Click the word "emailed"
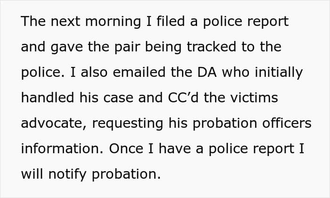This screenshot has width=330, height=198. click(x=146, y=72)
